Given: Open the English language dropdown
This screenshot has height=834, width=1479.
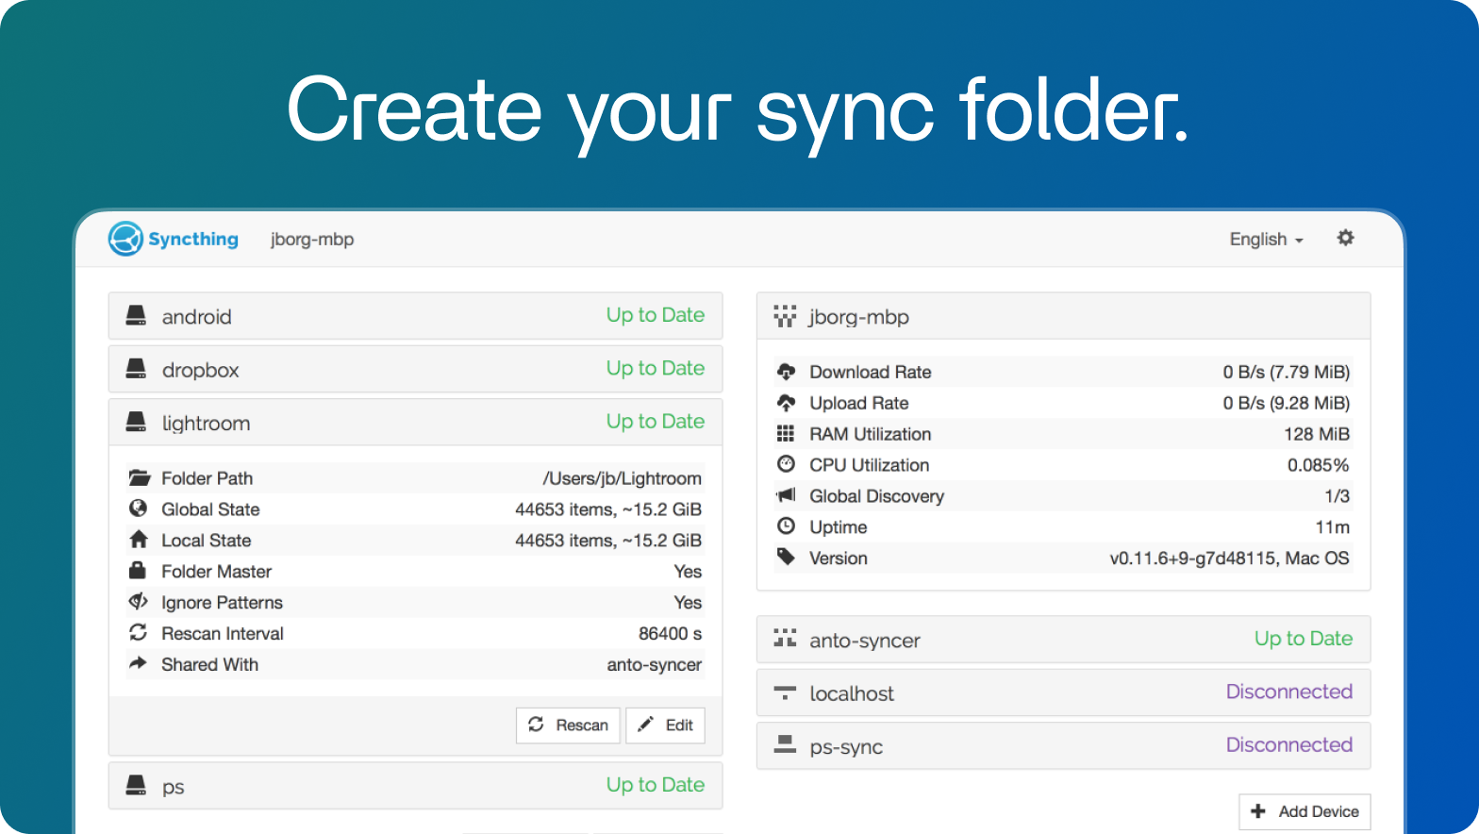Looking at the screenshot, I should (x=1265, y=240).
